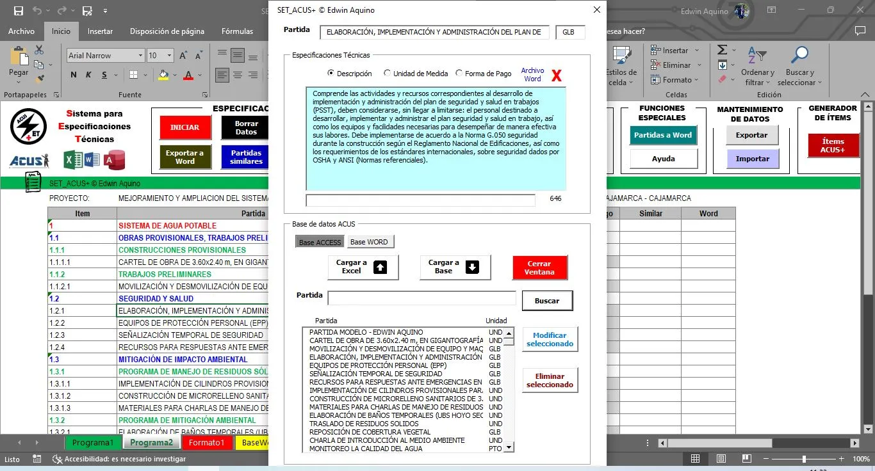Decrease font size with the small A
The image size is (875, 471).
[200, 56]
